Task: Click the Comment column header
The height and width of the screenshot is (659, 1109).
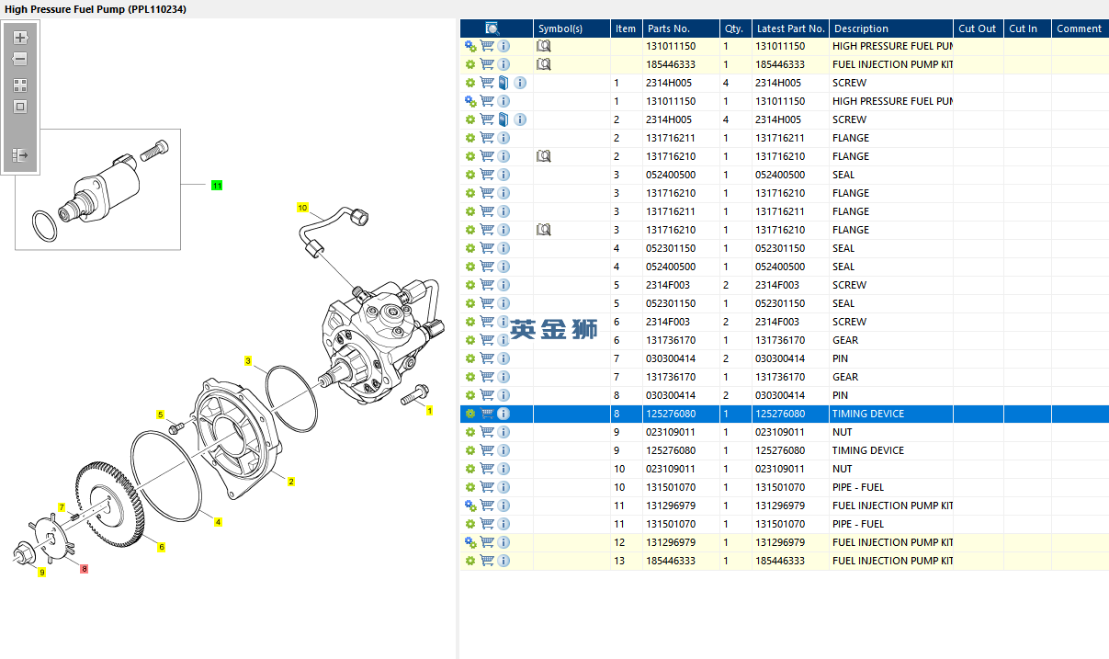Action: pos(1079,28)
